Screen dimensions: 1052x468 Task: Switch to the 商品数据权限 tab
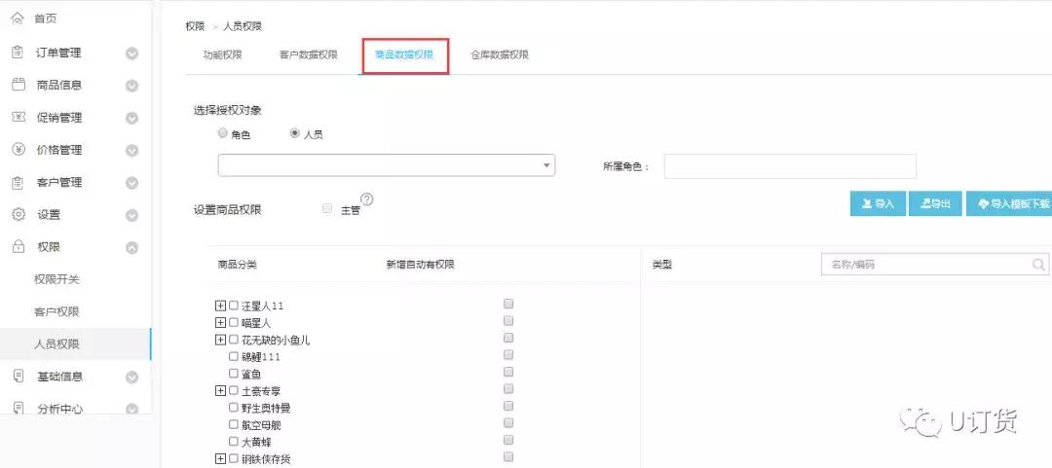click(404, 55)
